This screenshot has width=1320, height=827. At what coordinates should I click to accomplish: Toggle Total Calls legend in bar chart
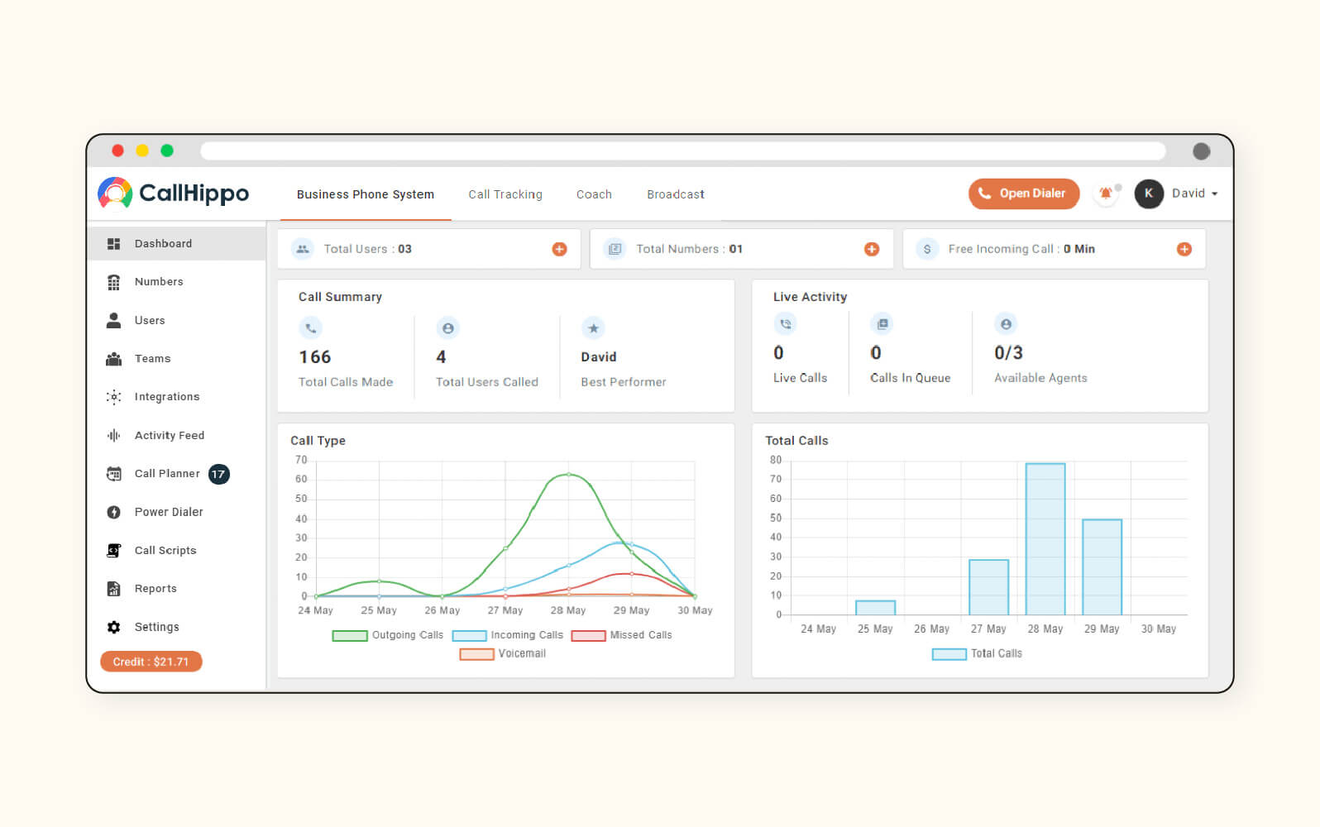click(977, 653)
